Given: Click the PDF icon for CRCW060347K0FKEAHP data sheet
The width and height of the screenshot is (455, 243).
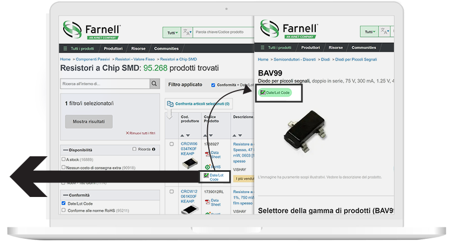Looking at the screenshot, I should [x=207, y=154].
